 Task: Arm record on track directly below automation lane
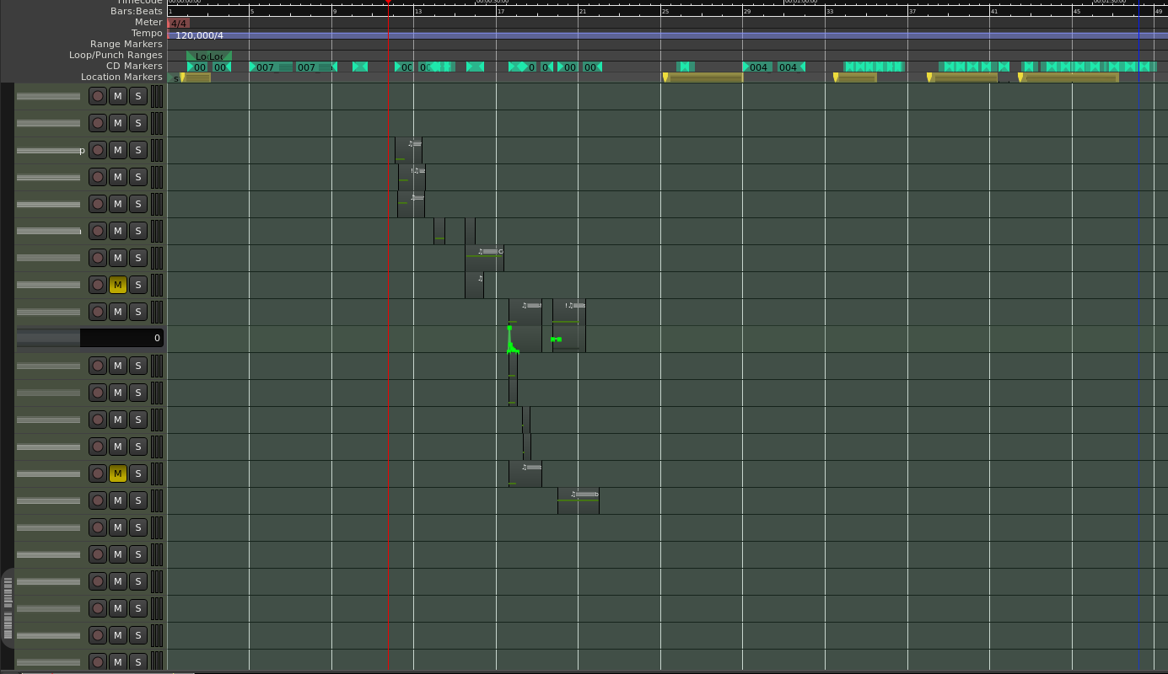pos(98,366)
